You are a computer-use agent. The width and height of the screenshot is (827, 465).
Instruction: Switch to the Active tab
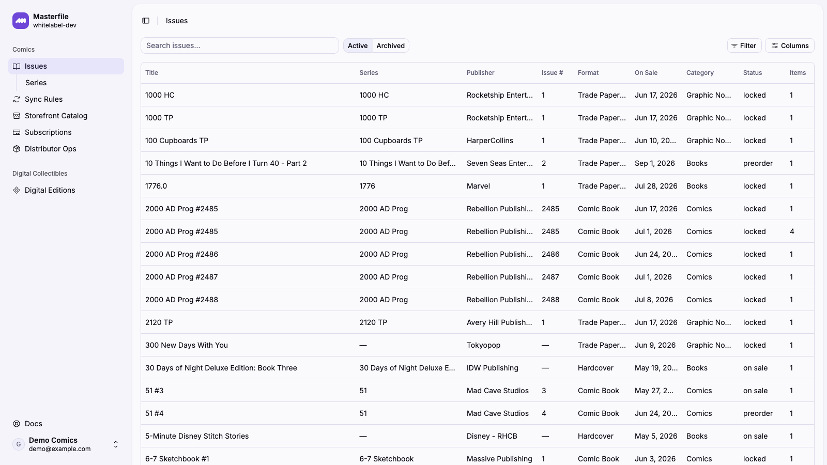pos(358,45)
